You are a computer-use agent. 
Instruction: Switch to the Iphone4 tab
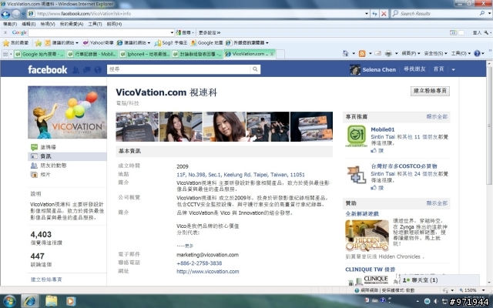tap(145, 54)
